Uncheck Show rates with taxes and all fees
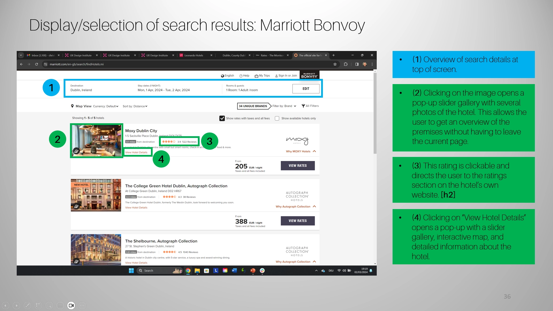Viewport: 553px width, 311px height. (222, 118)
